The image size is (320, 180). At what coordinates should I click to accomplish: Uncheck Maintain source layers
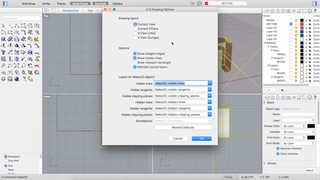[134, 67]
